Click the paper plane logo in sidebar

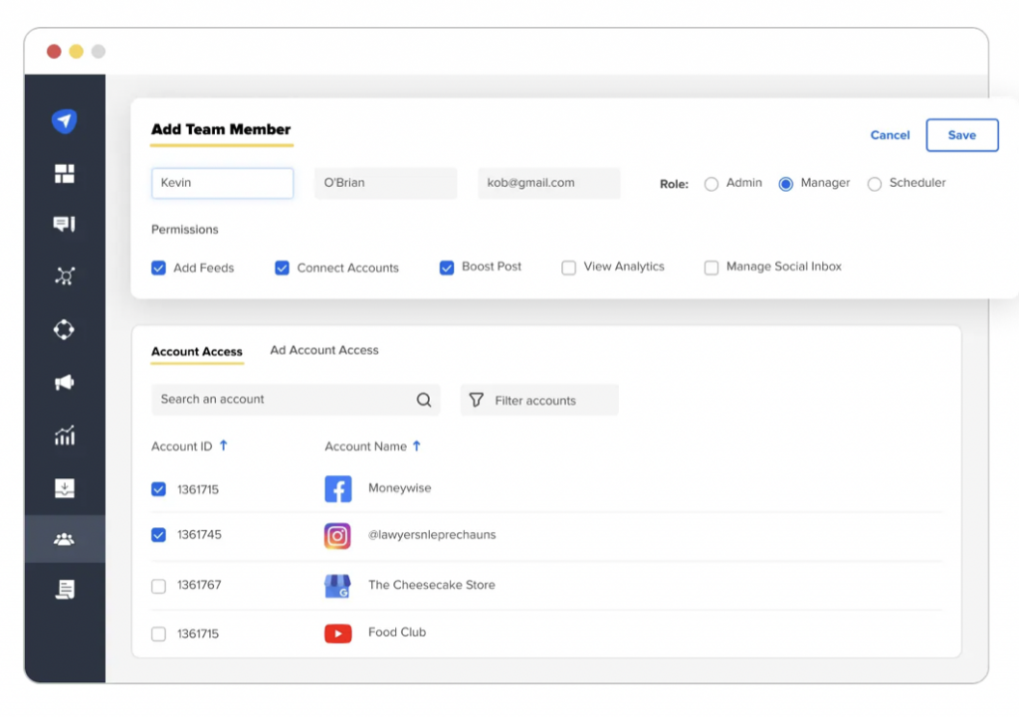coord(65,121)
